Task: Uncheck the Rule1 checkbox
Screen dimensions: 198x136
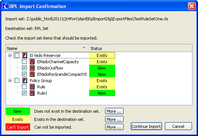Action: tap(24, 93)
